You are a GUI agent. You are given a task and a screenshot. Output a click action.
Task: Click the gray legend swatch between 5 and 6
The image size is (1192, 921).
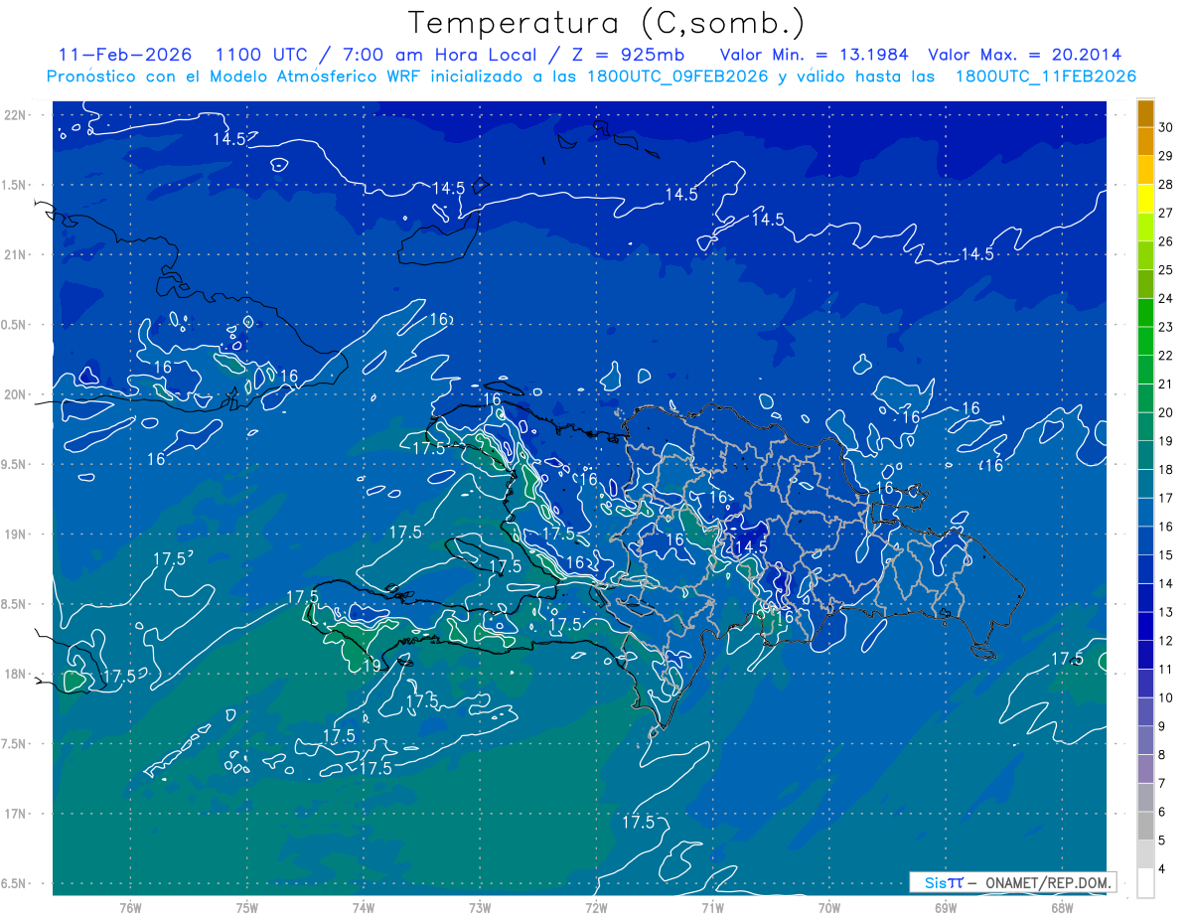click(x=1145, y=826)
